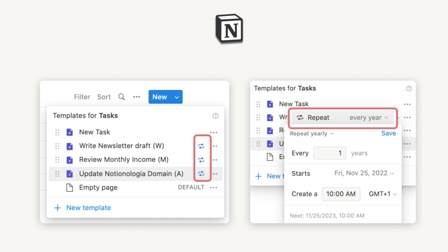Click page icon of left New Task row
Screen dimensions: 448x252
point(70,132)
